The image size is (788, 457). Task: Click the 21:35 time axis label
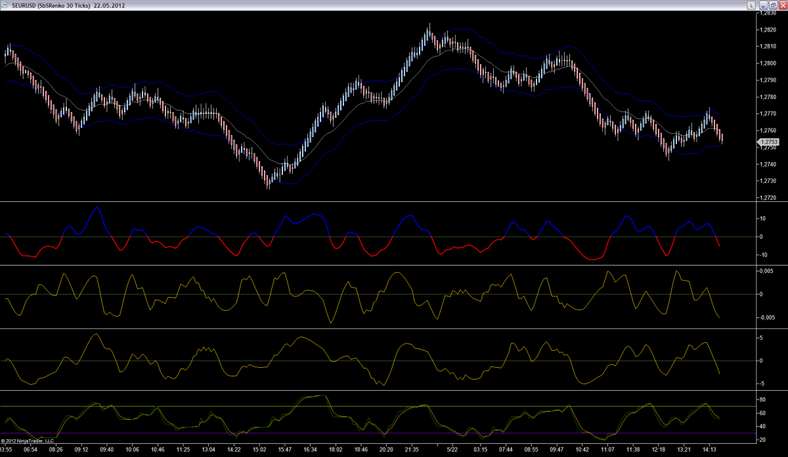[412, 450]
